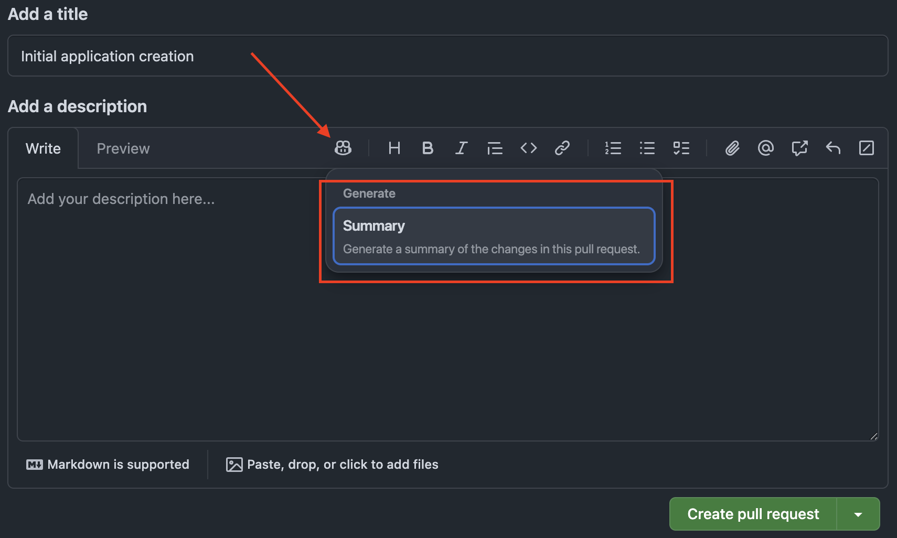Viewport: 897px width, 538px height.
Task: Click into the pull request title field
Action: 447,56
